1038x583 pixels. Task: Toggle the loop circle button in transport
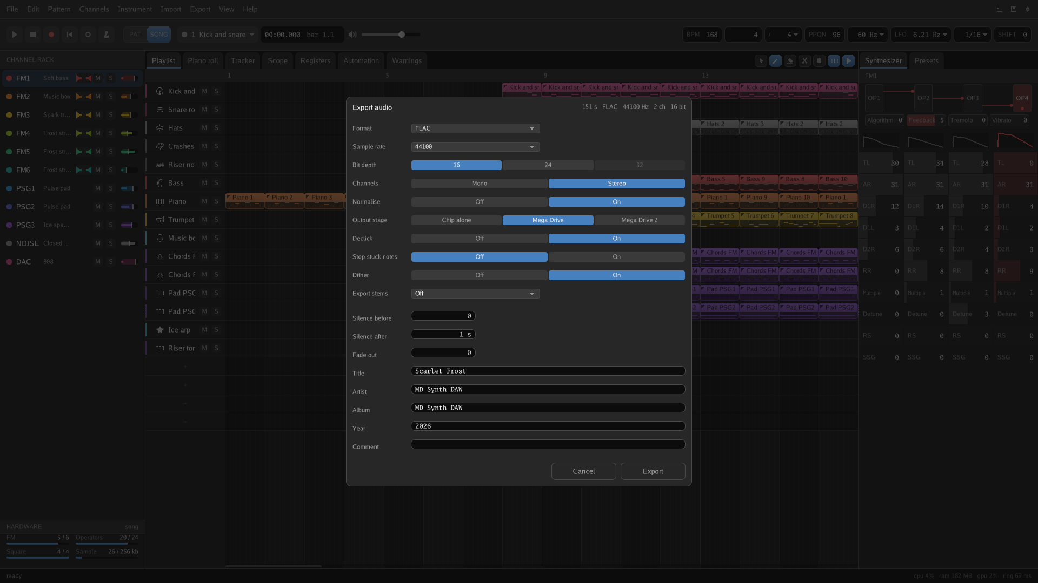click(x=88, y=35)
